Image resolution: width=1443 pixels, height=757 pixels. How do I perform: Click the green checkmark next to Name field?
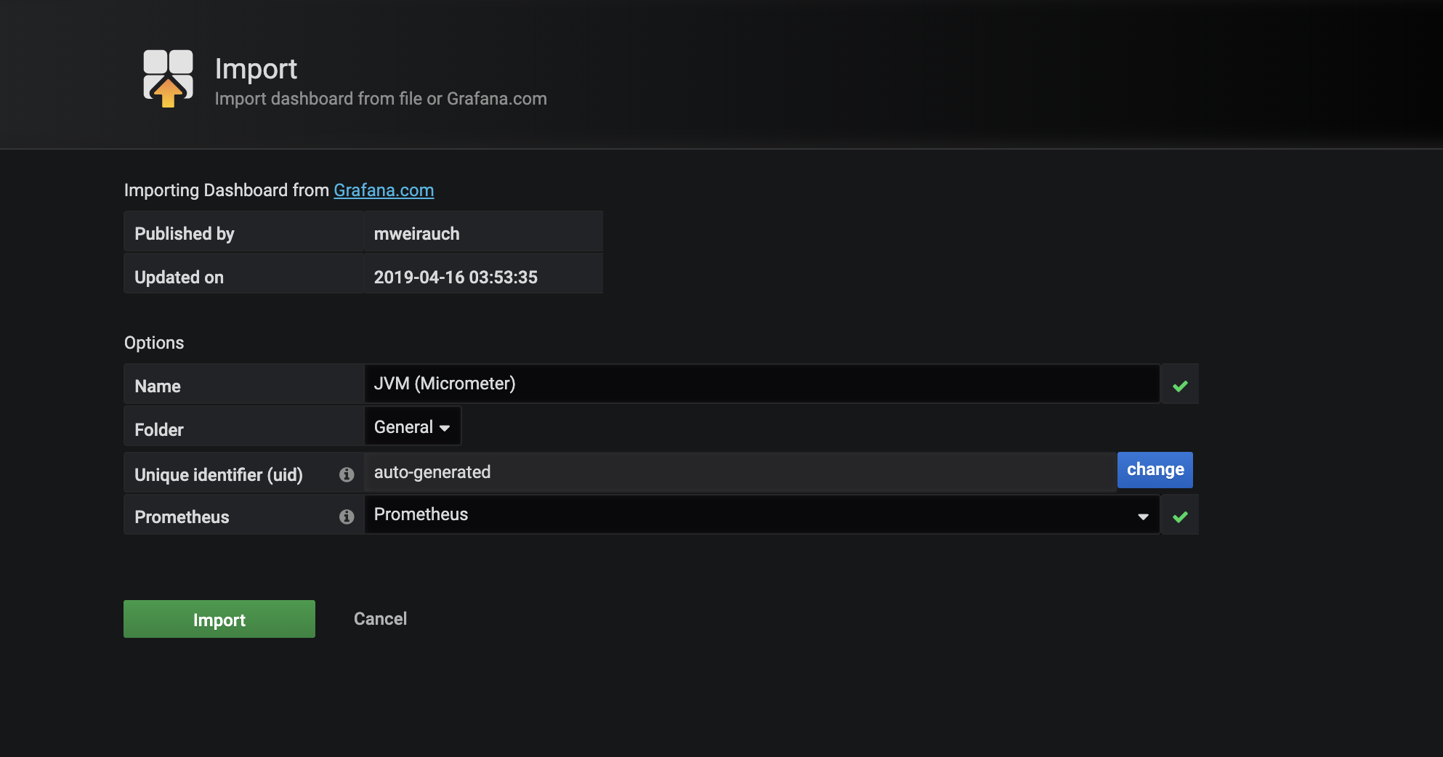(1180, 386)
